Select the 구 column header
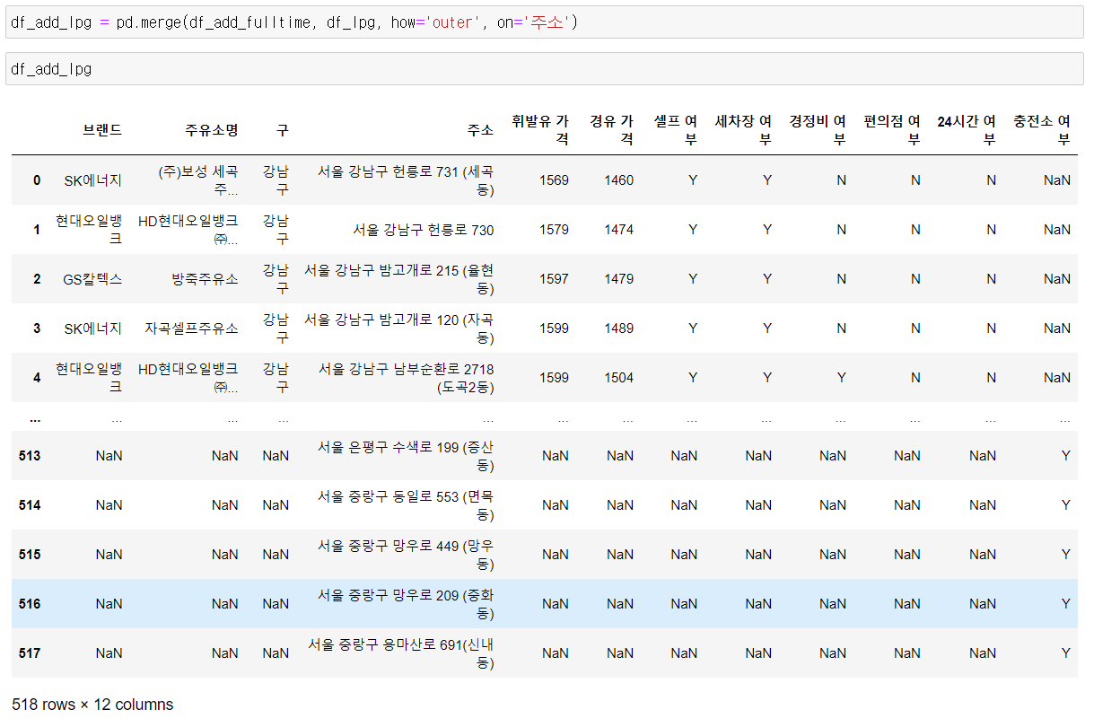The image size is (1094, 727). tap(283, 129)
